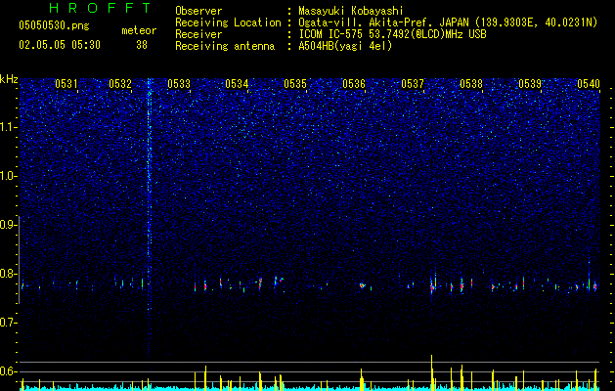Image resolution: width=615 pixels, height=391 pixels.
Task: Click the HROFFT title text
Action: (x=100, y=8)
